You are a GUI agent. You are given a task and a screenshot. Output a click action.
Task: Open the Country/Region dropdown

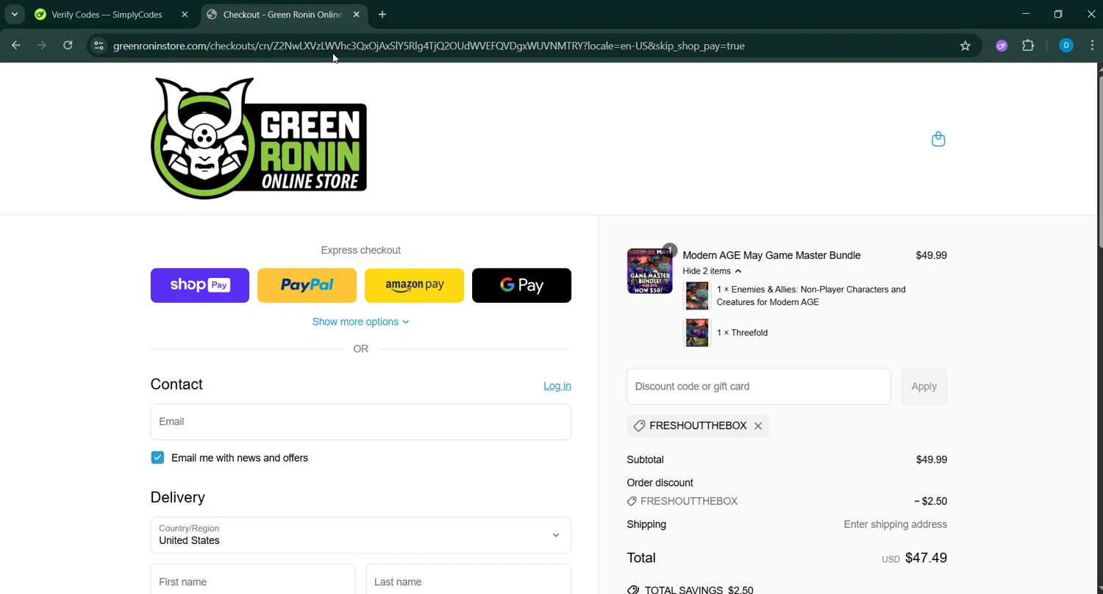click(360, 535)
